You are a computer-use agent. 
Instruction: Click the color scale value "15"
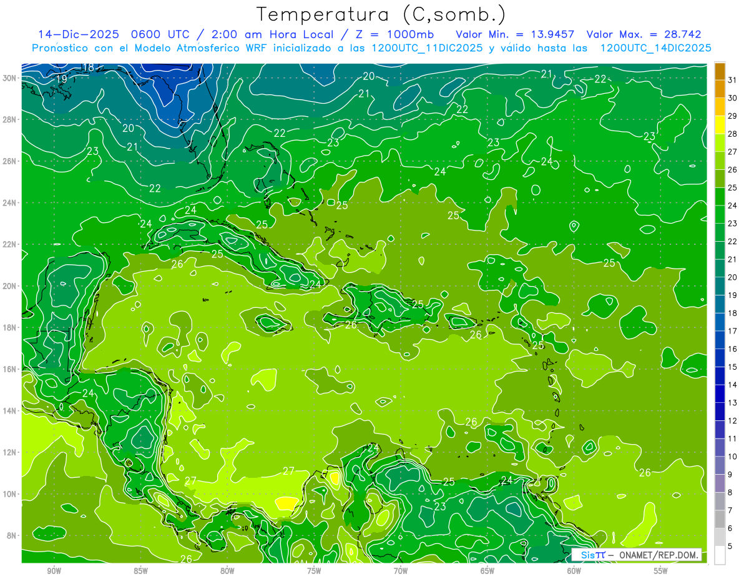pyautogui.click(x=732, y=367)
